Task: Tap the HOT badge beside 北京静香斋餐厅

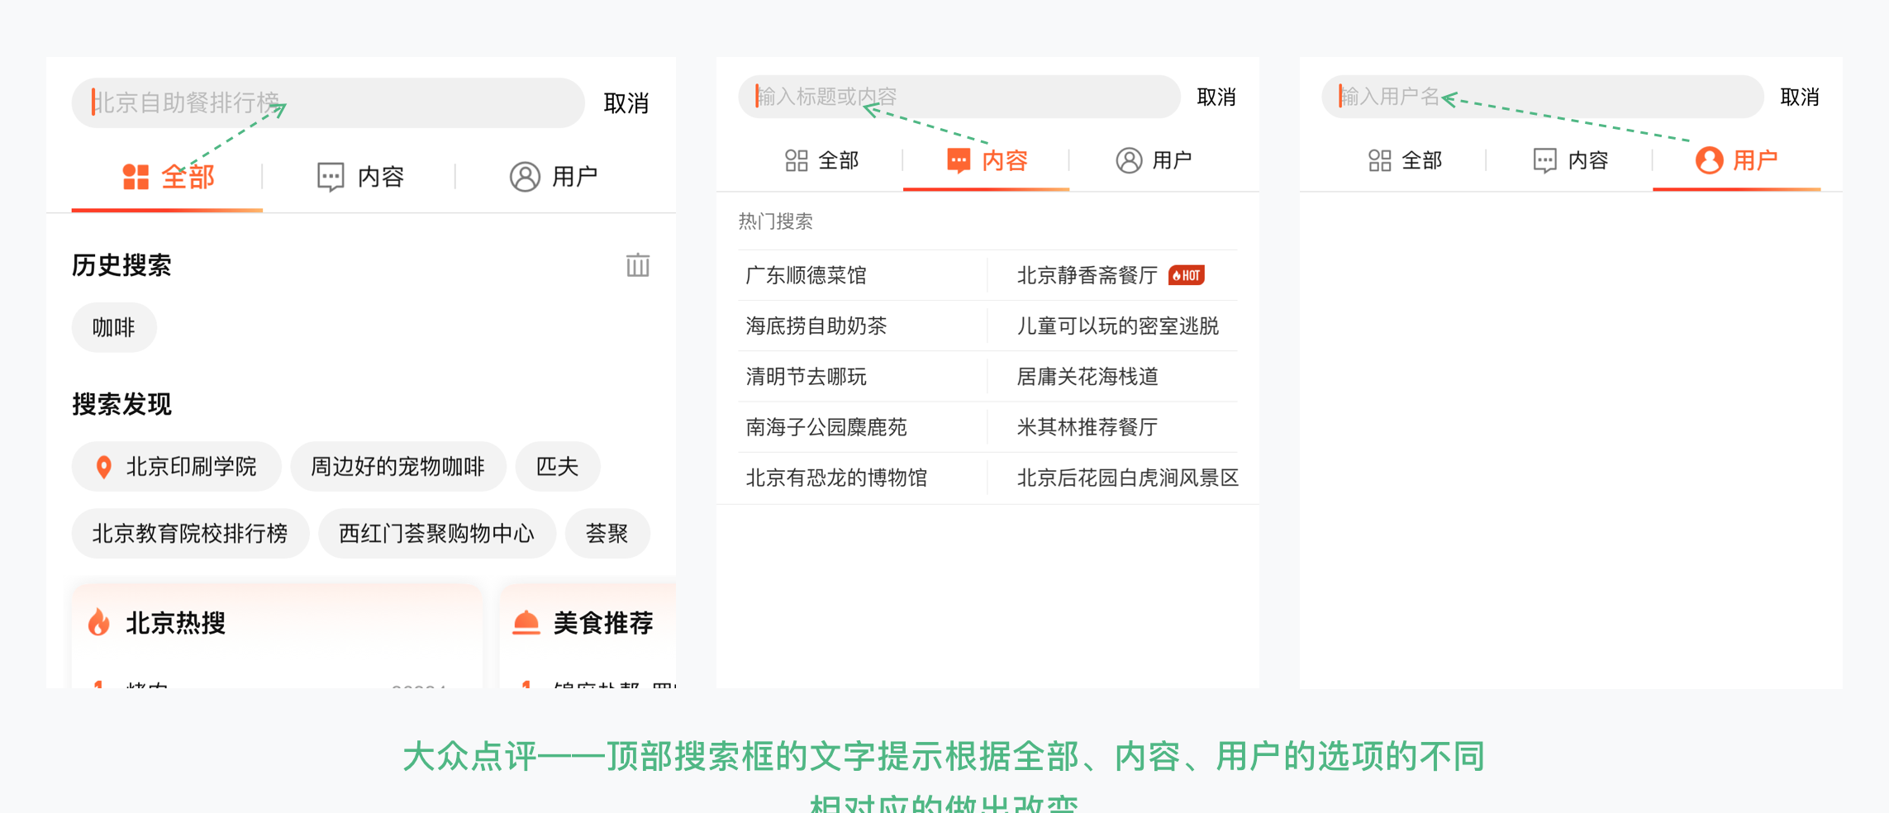Action: [1187, 275]
